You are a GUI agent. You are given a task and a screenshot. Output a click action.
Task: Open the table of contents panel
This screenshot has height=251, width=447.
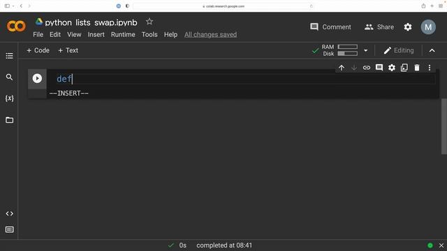(9, 56)
